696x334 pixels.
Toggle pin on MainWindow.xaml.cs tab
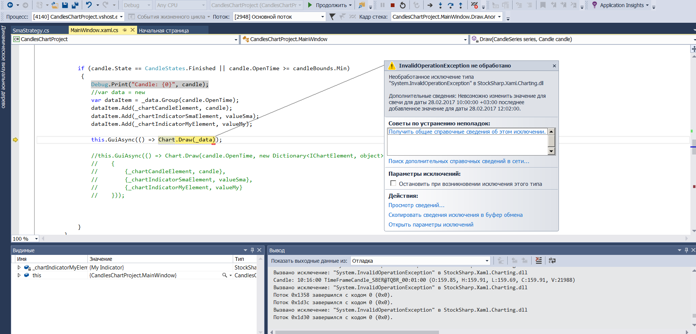pyautogui.click(x=125, y=30)
